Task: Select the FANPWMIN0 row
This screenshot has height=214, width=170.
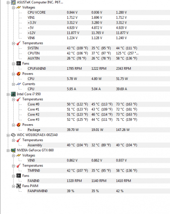Action: point(98,191)
